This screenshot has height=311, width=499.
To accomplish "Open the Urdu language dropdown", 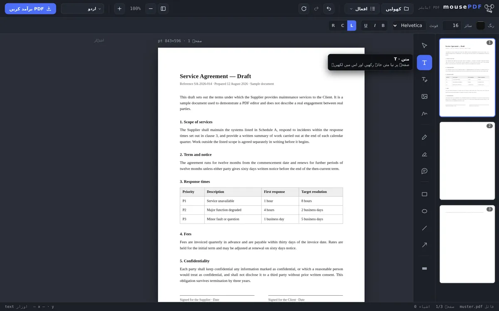I will pos(82,9).
